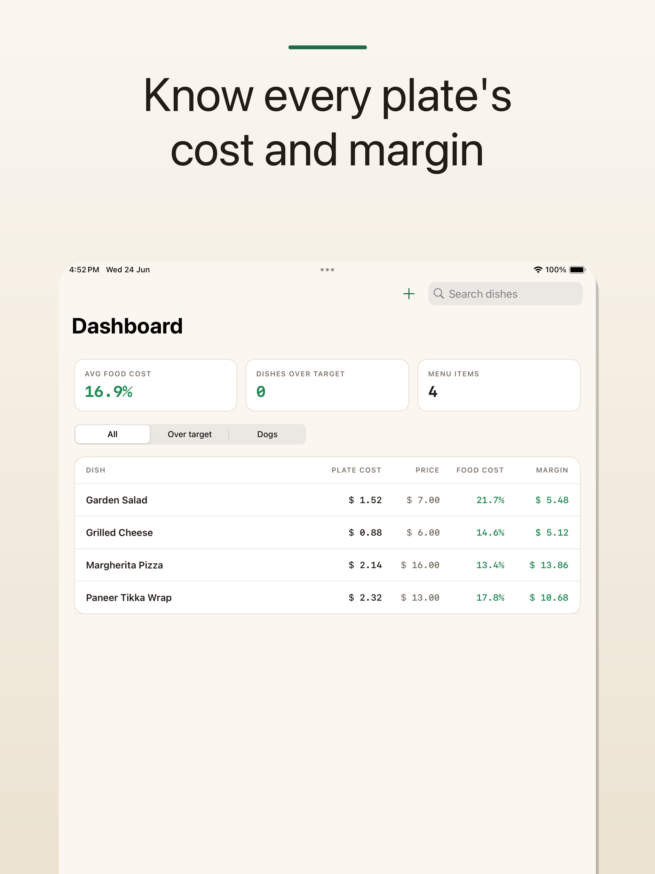Click the PRICE column header

[428, 470]
